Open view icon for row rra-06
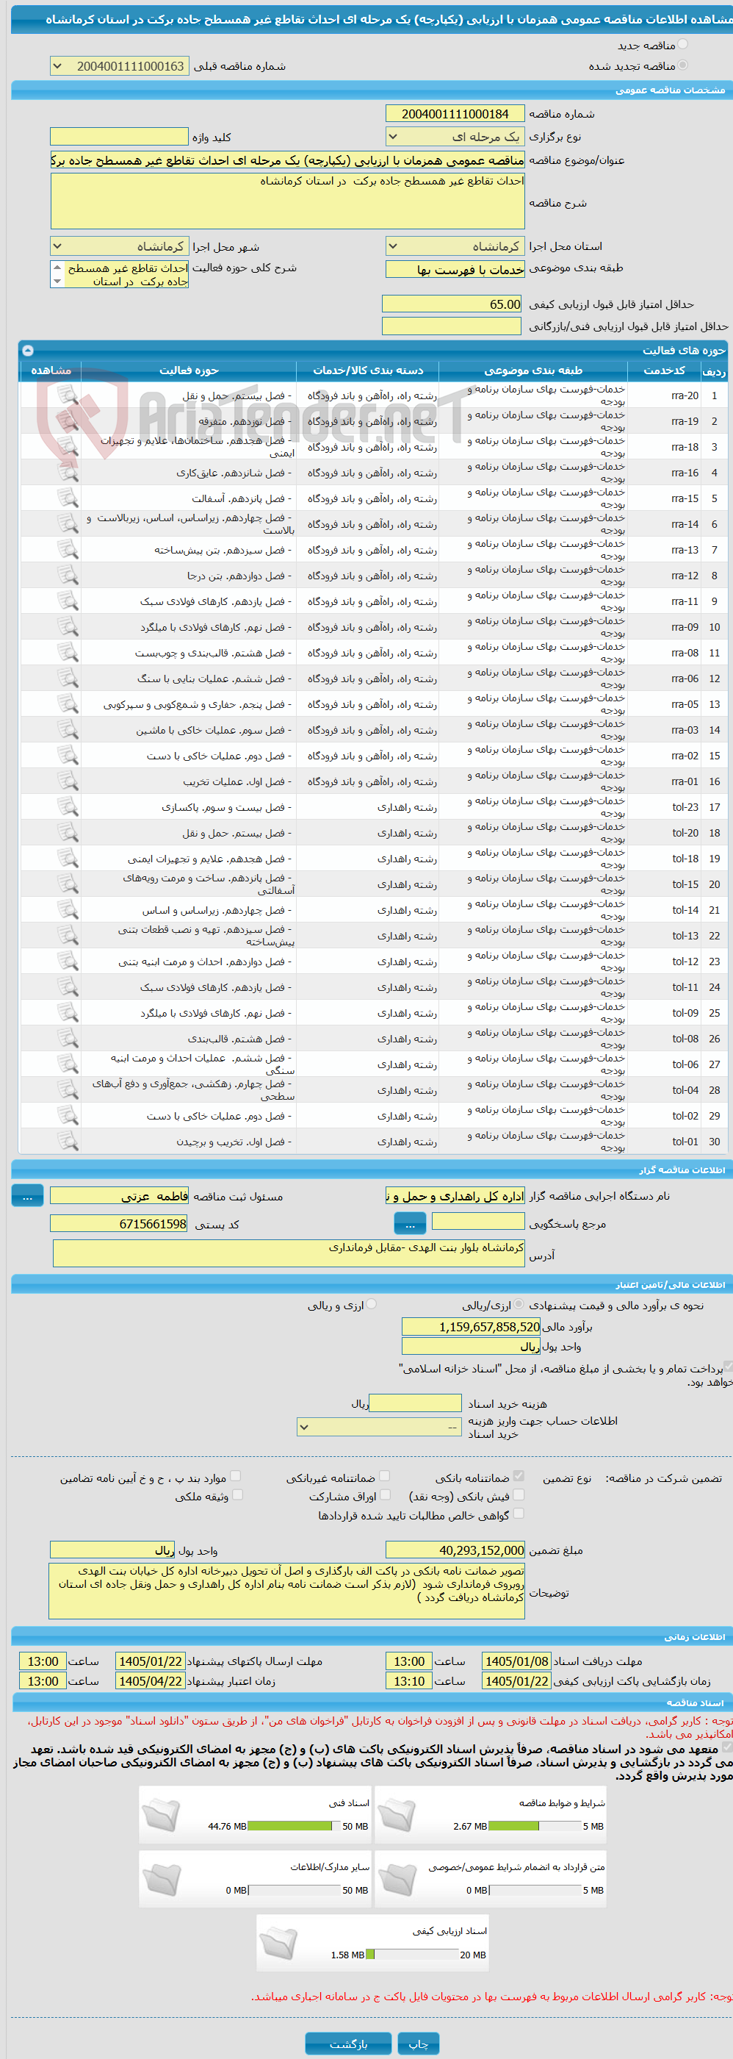Image resolution: width=733 pixels, height=2059 pixels. tap(68, 678)
